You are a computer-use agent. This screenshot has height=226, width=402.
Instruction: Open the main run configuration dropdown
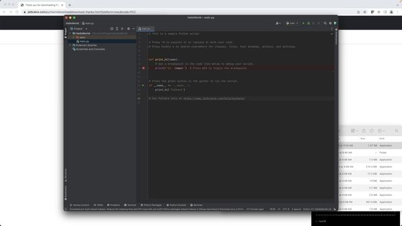click(x=292, y=23)
